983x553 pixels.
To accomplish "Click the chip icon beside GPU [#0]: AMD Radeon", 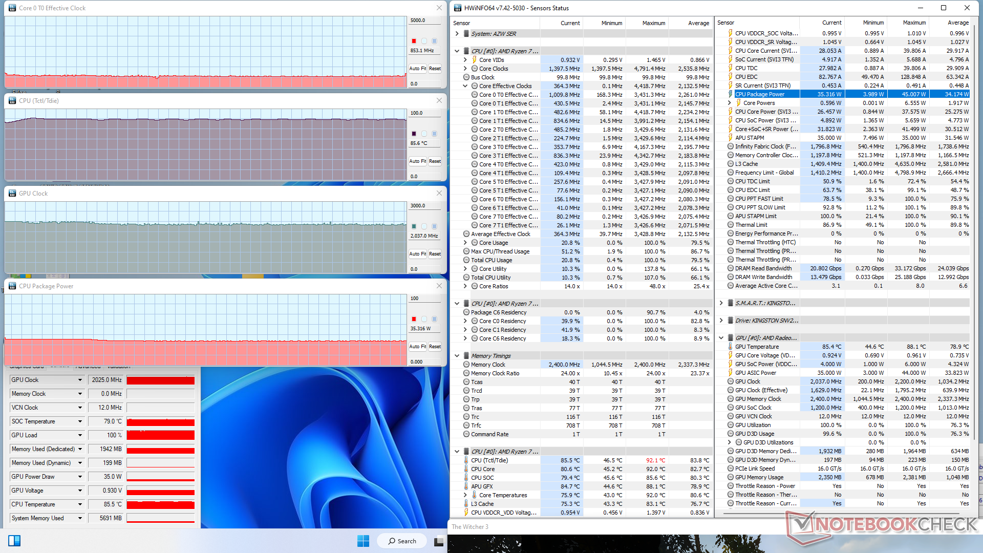I will click(x=731, y=338).
